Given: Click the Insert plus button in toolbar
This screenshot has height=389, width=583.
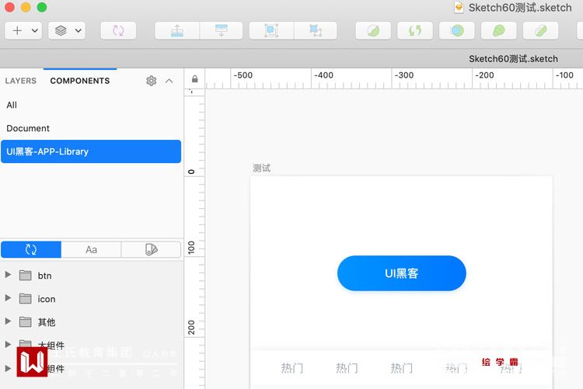Looking at the screenshot, I should click(17, 30).
